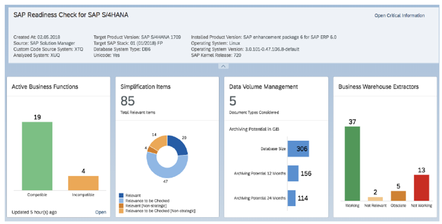The image size is (442, 224).
Task: Click the Active Business Functions title
Action: pyautogui.click(x=45, y=86)
